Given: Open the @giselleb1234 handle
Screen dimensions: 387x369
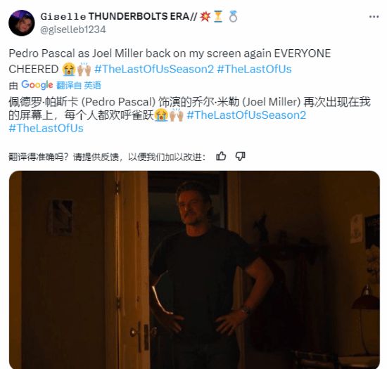Looking at the screenshot, I should point(73,30).
